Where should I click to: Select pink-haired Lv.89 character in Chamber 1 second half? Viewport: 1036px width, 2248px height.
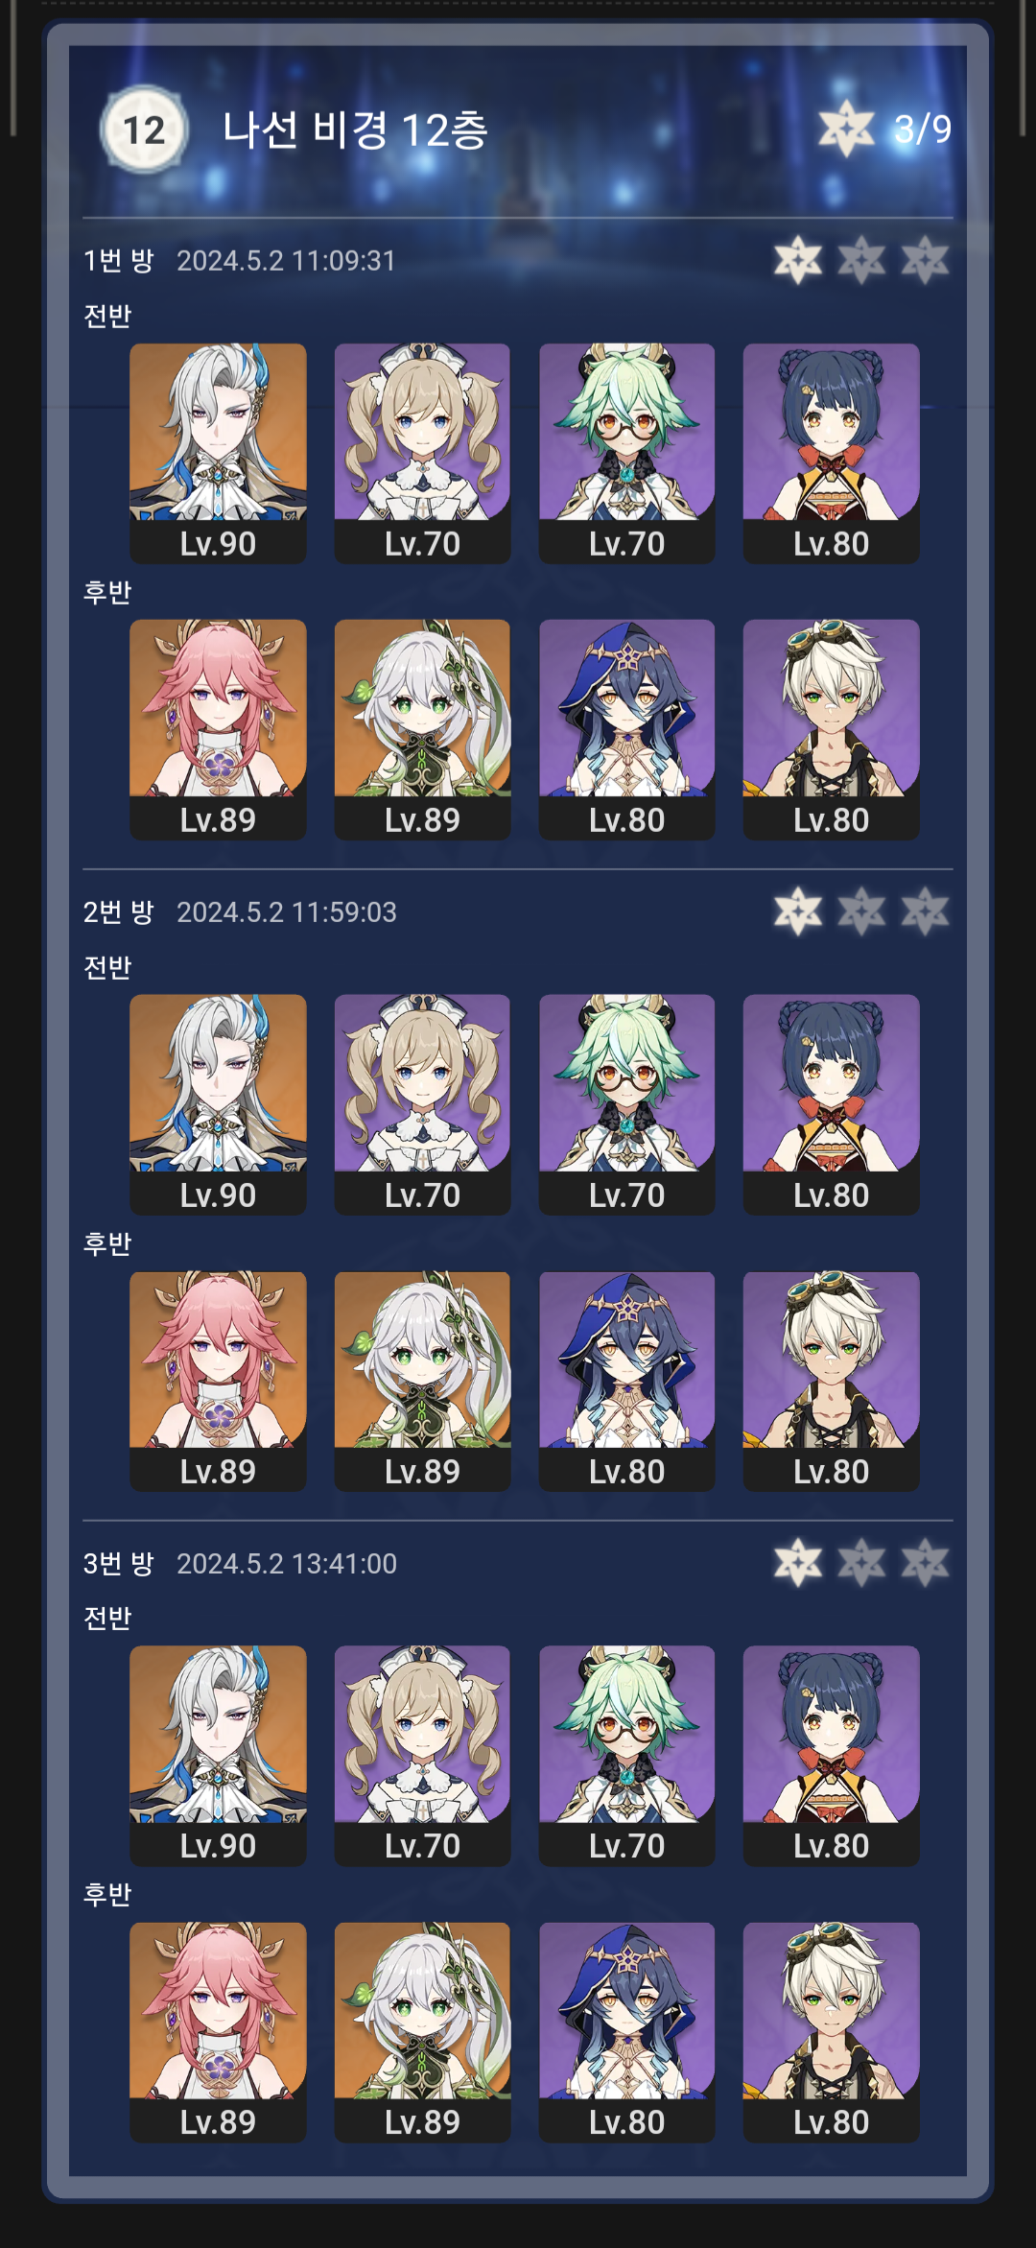point(218,729)
